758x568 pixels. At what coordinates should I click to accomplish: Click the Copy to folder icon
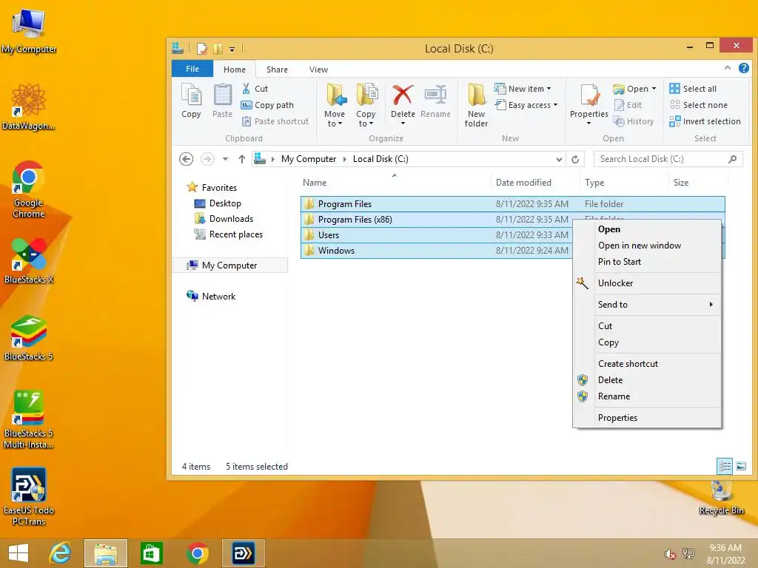(x=367, y=95)
